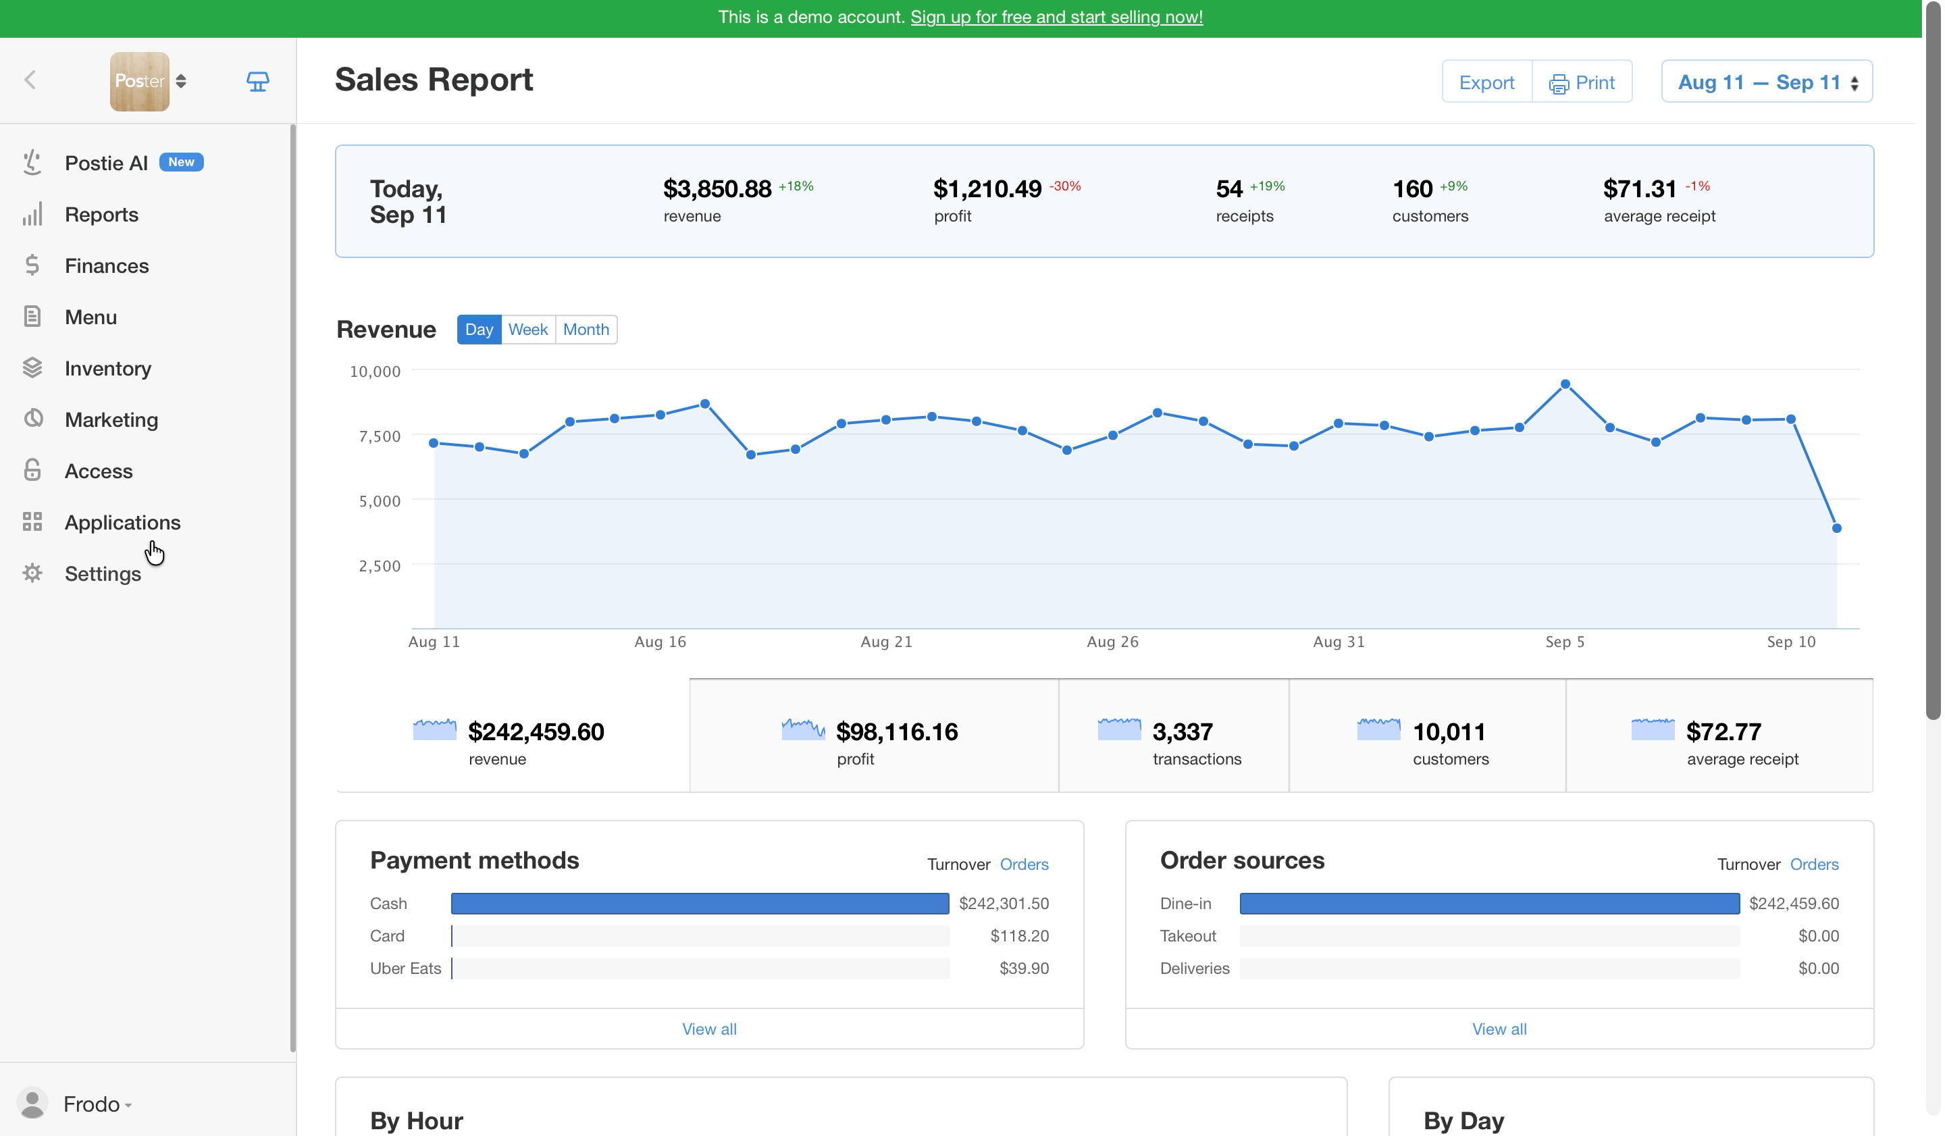
Task: Select the 3,337 transactions tab
Action: (x=1173, y=735)
